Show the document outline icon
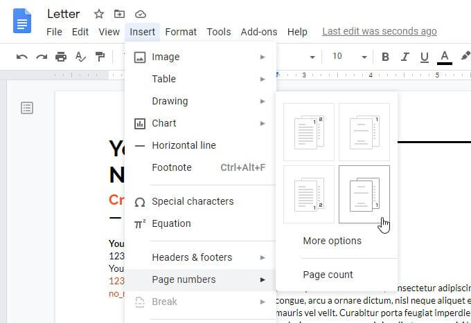 tap(27, 107)
